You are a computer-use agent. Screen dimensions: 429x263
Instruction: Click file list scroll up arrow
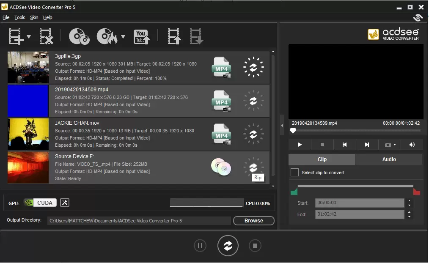click(273, 52)
